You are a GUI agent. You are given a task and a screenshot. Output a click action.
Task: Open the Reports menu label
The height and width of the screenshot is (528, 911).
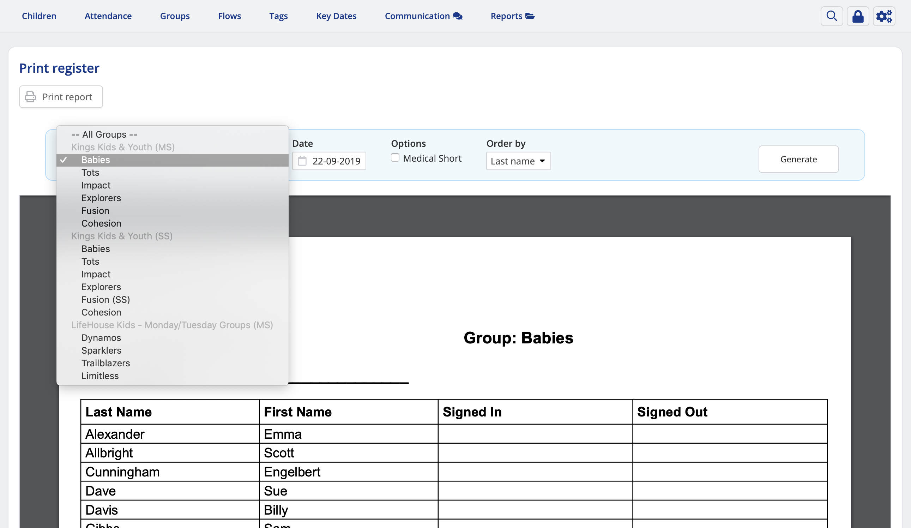506,16
